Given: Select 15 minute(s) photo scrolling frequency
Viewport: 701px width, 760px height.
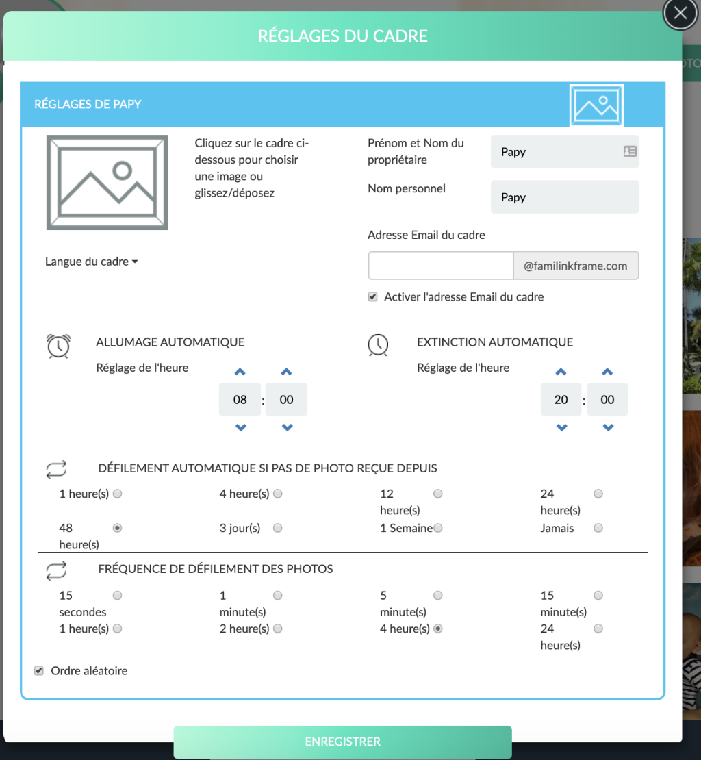Looking at the screenshot, I should click(x=598, y=595).
